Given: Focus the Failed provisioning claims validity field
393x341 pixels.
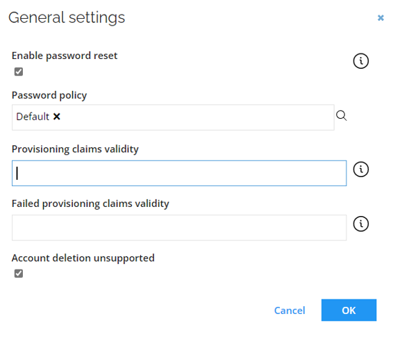Looking at the screenshot, I should tap(179, 228).
